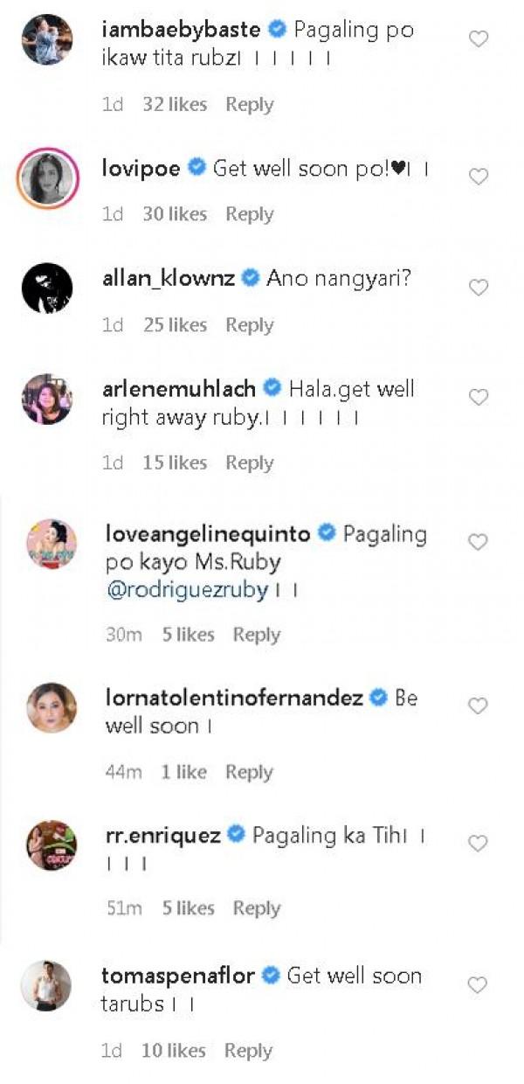Tap the heart beside lornatolentinofernandez's comment
The height and width of the screenshot is (1084, 524).
[478, 706]
